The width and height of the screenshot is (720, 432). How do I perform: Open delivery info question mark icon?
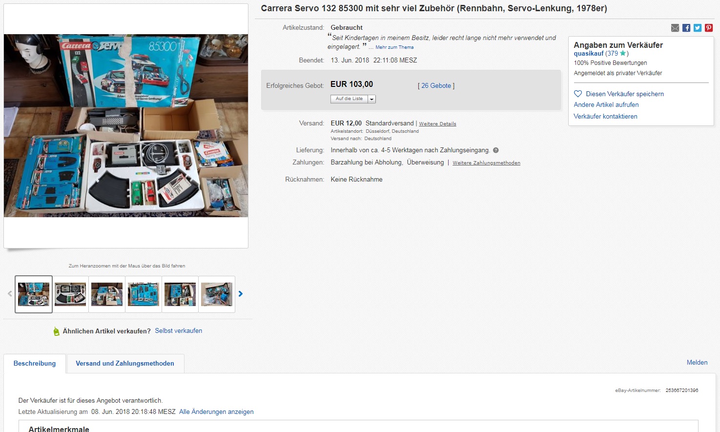(x=496, y=150)
